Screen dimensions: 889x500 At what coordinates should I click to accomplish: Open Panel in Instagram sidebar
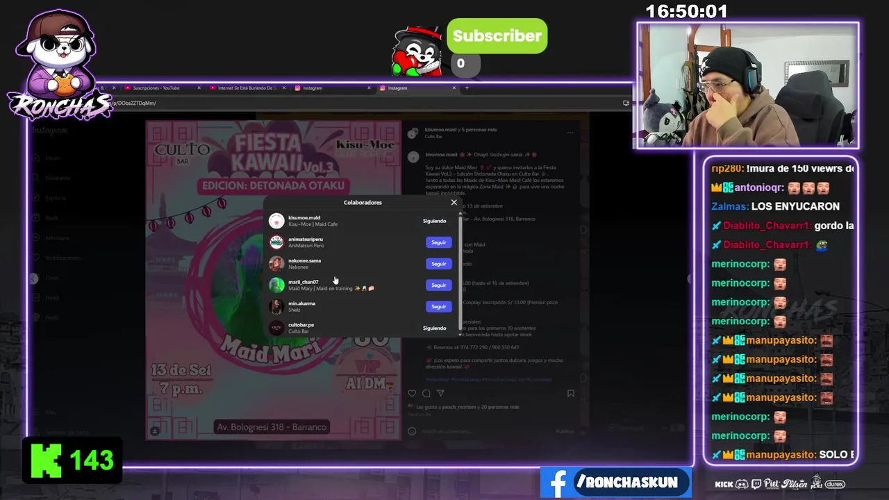46,297
